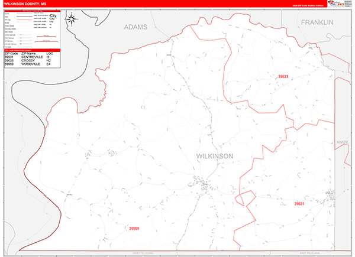Click the EAST FELICIANA label at bottom
Image resolution: width=355 pixels, height=257 pixels.
310,253
